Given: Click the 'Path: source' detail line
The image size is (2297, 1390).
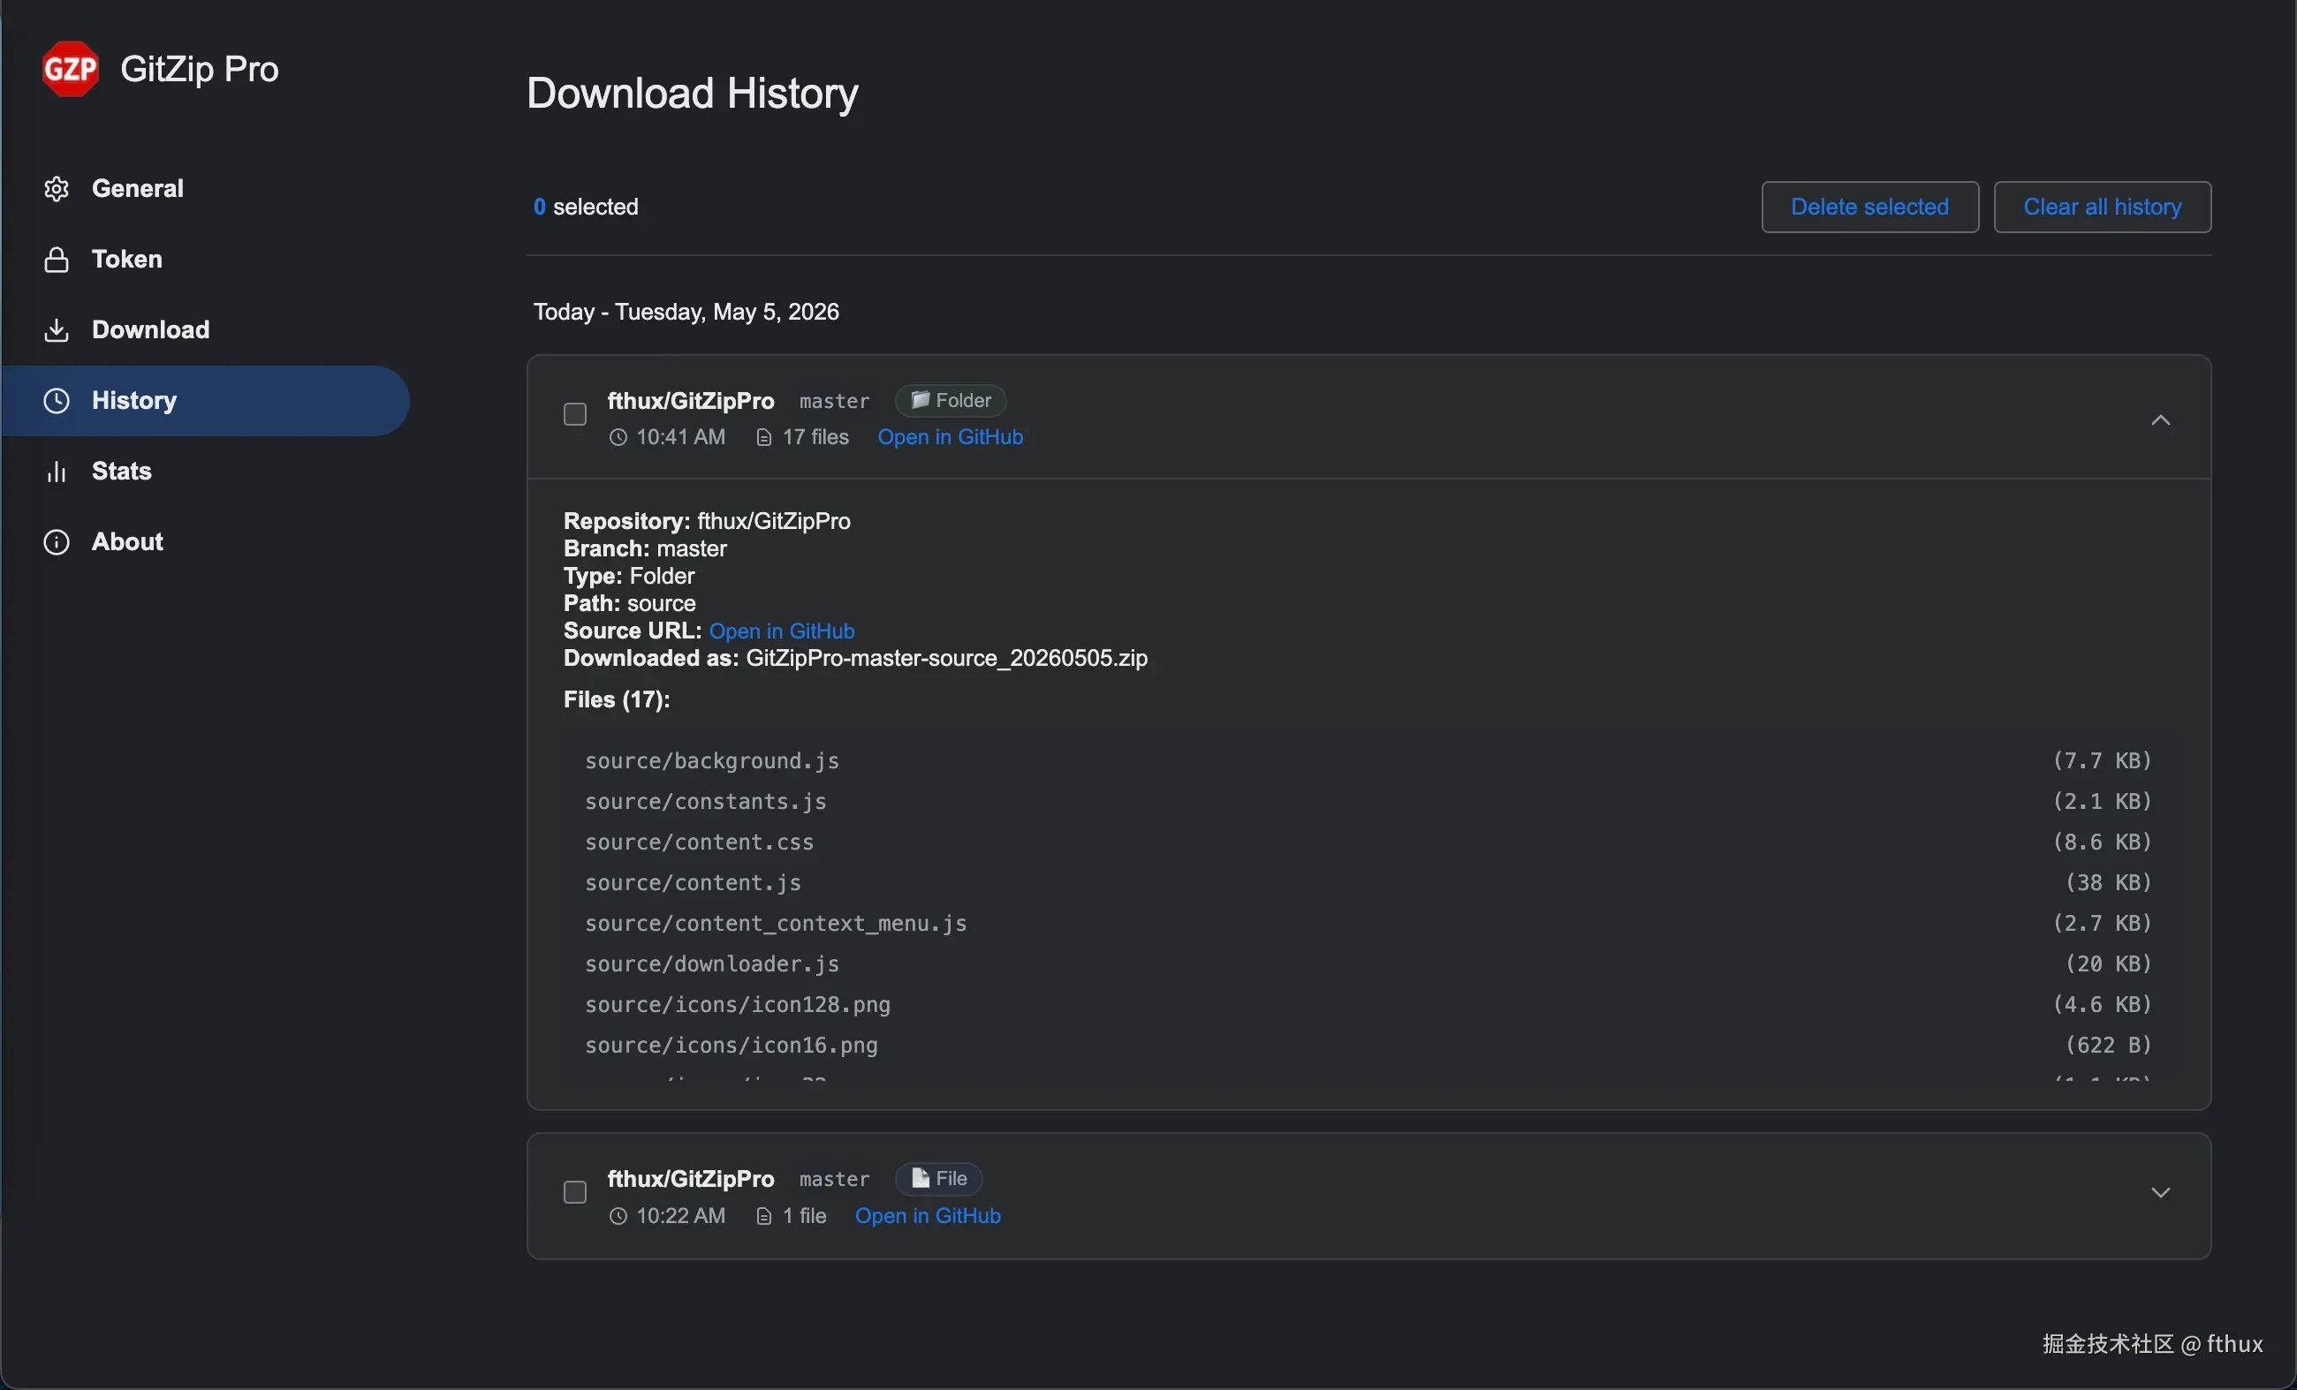Looking at the screenshot, I should [630, 604].
